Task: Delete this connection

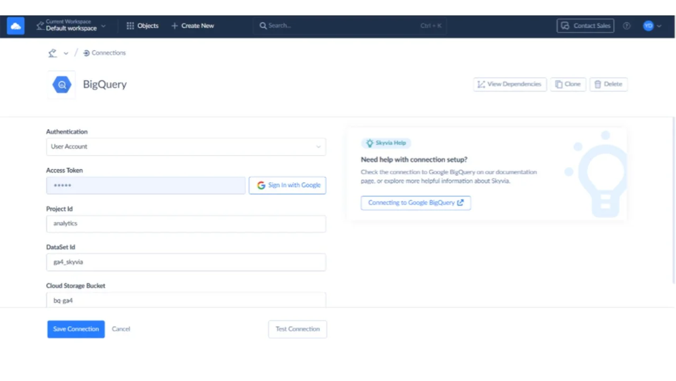Action: (609, 84)
